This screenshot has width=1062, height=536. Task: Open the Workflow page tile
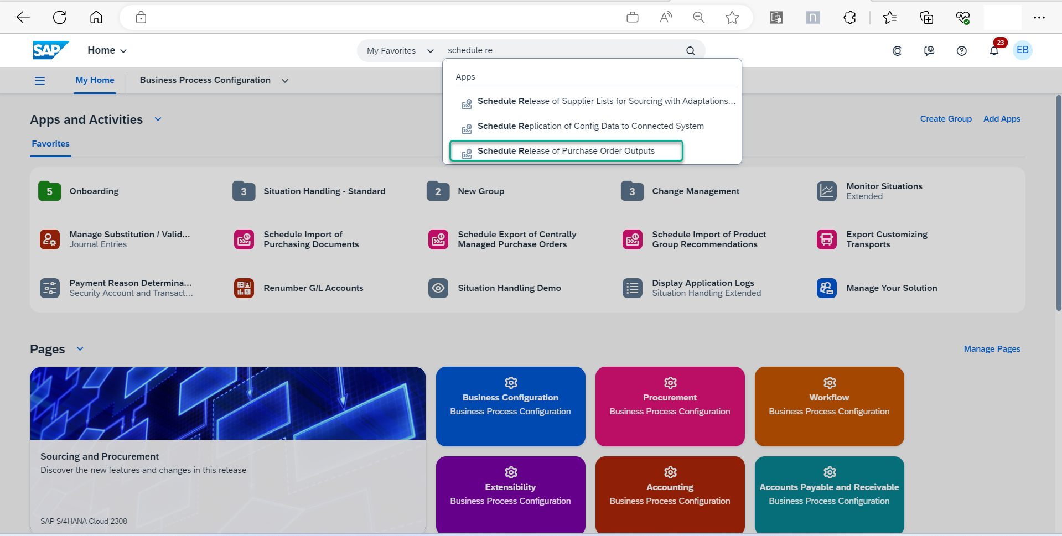pyautogui.click(x=829, y=407)
